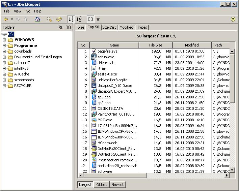Expand the downloads folder node
Viewport: 239px width, 191px height.
[x=4, y=51]
